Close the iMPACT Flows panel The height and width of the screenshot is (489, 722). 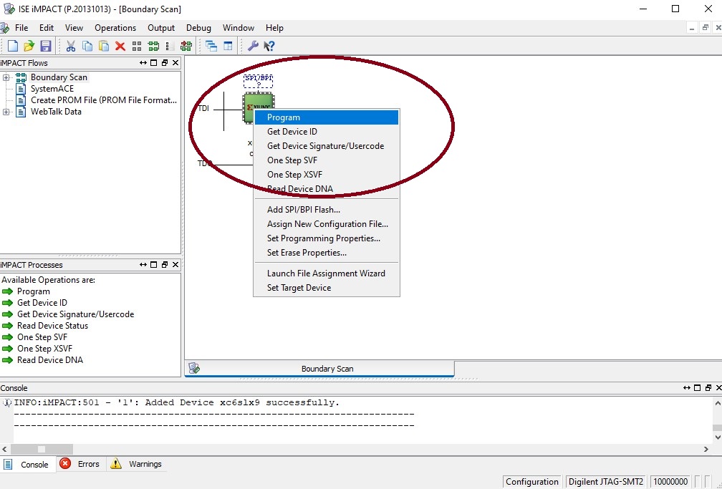coord(175,62)
